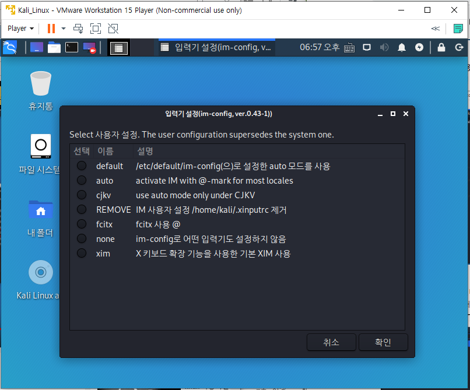
Task: Click the /home/kali/.xinputrc 제거 description
Action: [x=211, y=210]
